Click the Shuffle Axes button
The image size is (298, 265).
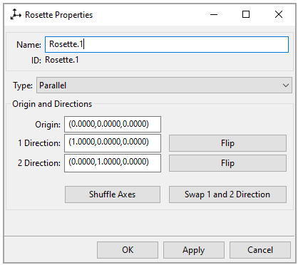click(113, 194)
